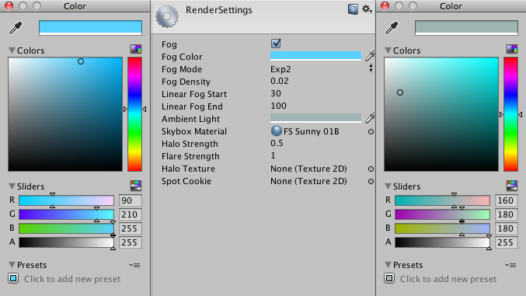Click saturation-brightness box in right Color window
Viewport: 526px width, 296px height.
pos(441,114)
